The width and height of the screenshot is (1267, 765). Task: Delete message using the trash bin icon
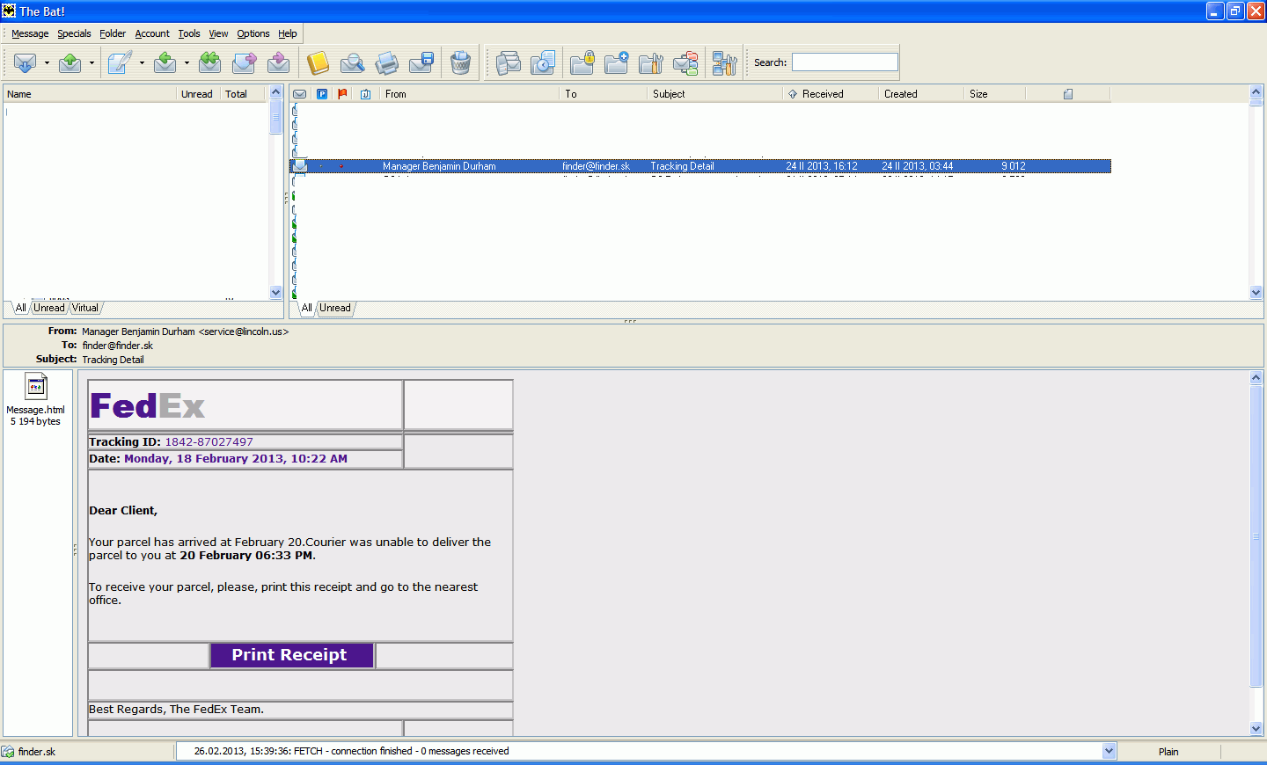[x=460, y=62]
